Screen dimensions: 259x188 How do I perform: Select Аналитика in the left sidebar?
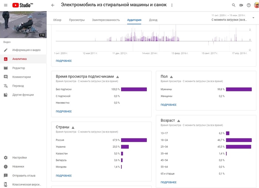point(19,59)
